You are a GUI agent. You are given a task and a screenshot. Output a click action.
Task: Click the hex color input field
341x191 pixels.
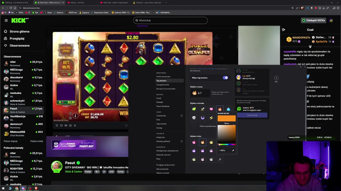click(225, 150)
